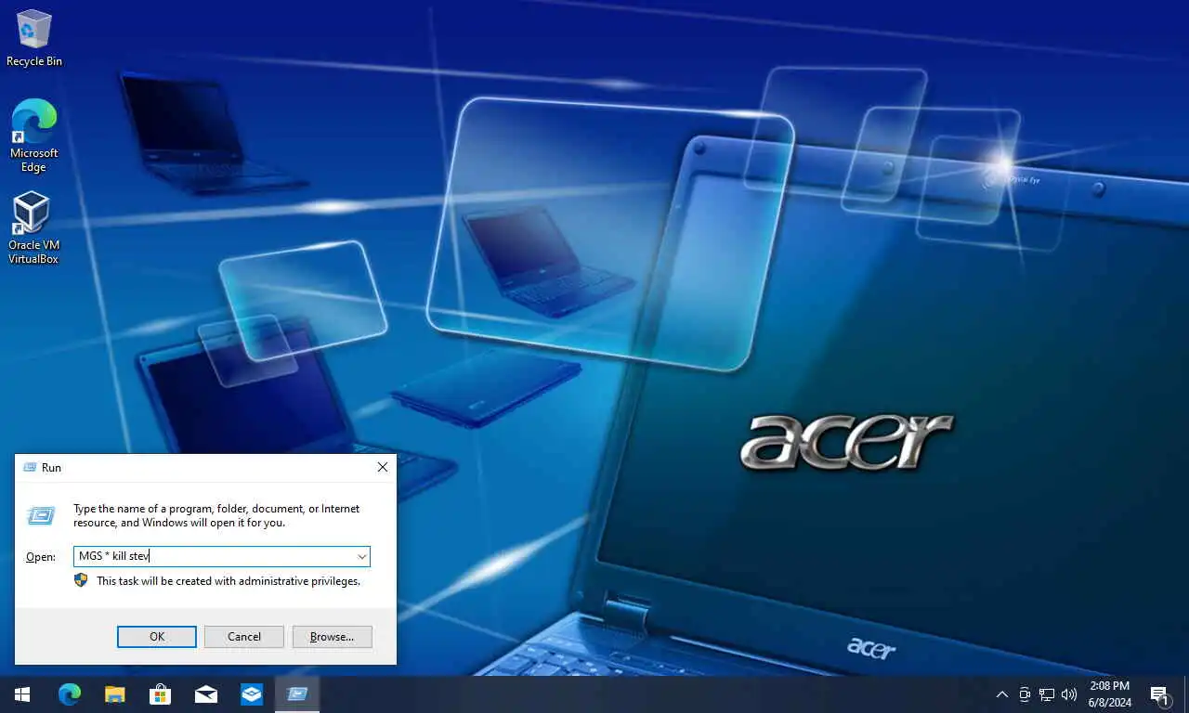Click the administrative shield icon
Image resolution: width=1189 pixels, height=713 pixels.
click(x=82, y=580)
